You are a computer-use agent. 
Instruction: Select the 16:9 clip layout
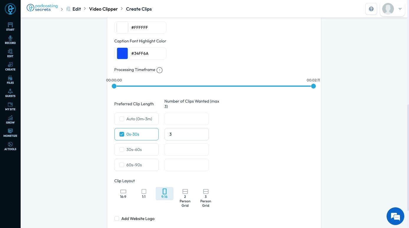pos(123,193)
